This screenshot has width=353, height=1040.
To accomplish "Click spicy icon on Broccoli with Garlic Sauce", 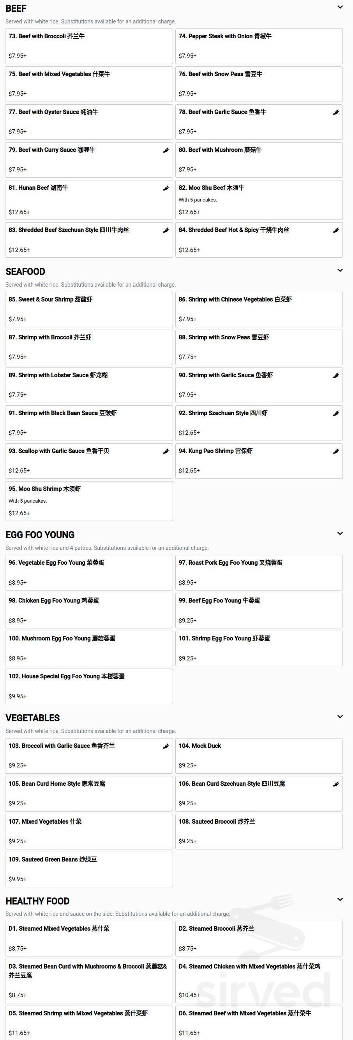I will [166, 746].
